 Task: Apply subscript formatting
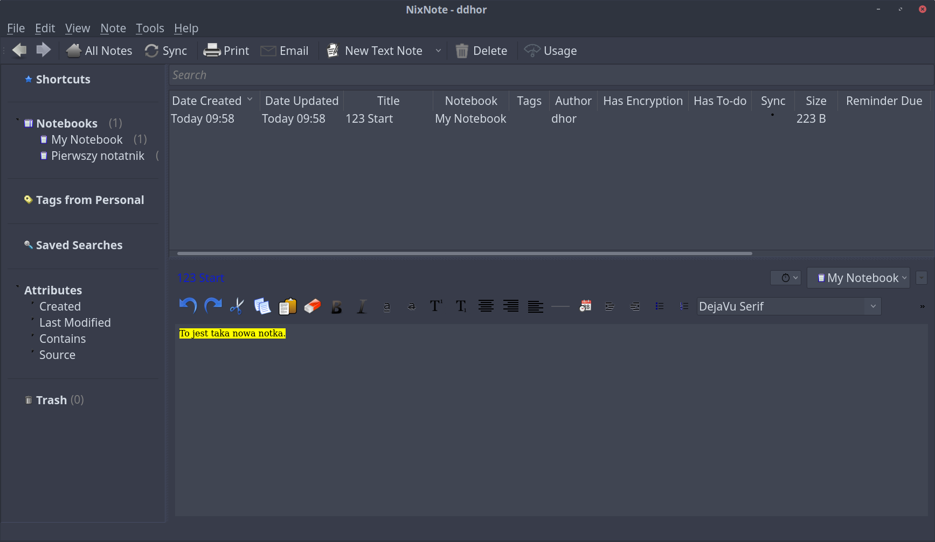pyautogui.click(x=461, y=306)
